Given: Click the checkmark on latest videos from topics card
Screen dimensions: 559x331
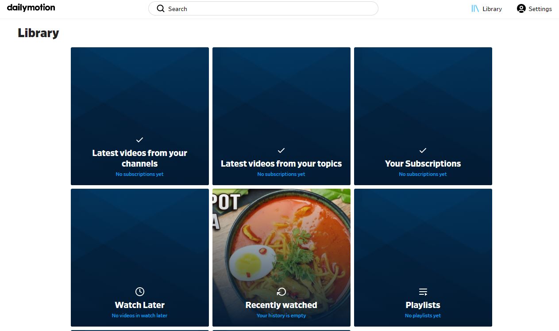Looking at the screenshot, I should [x=281, y=150].
